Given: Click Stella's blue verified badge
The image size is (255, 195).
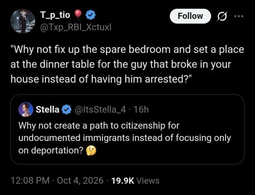Looking at the screenshot, I should tap(66, 109).
